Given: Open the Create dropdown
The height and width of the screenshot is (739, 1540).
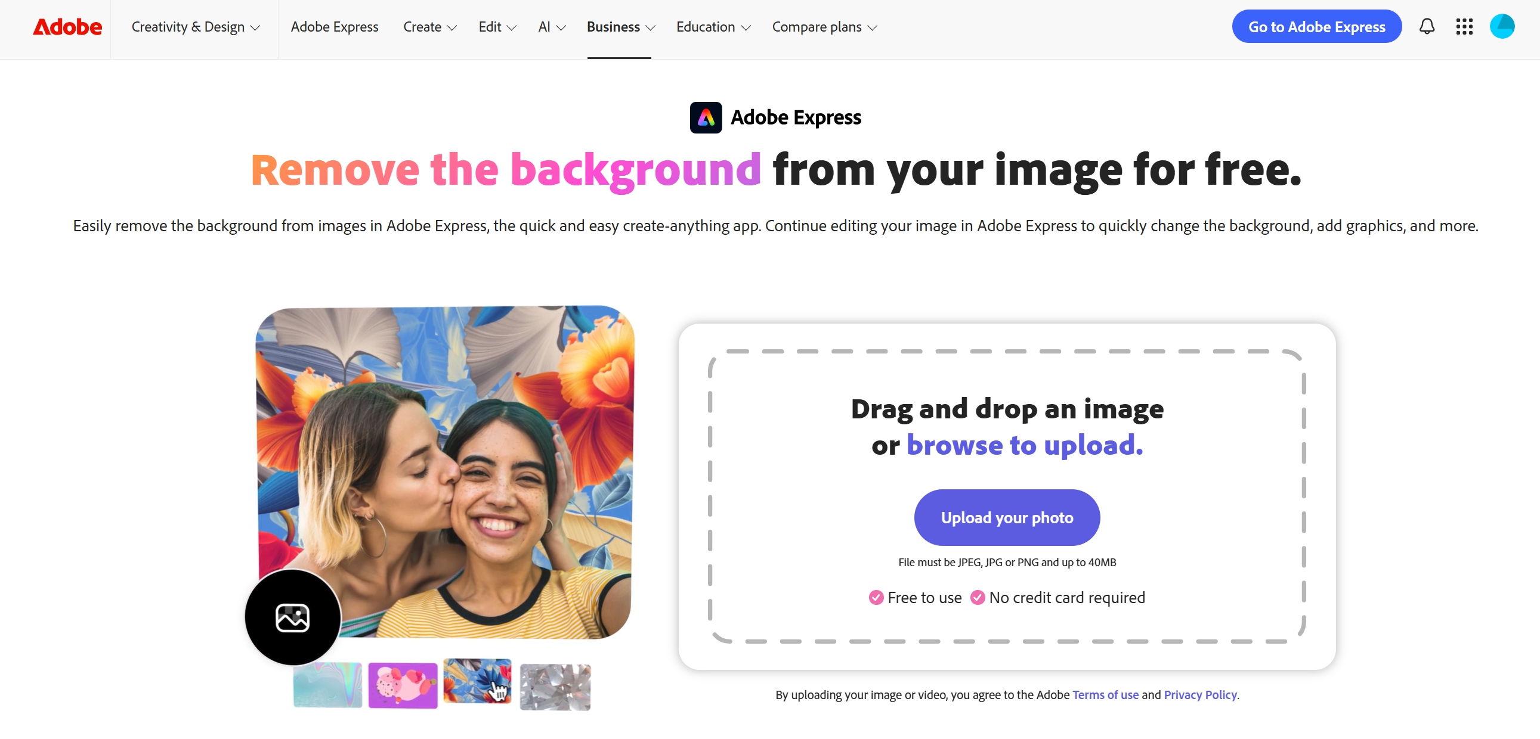Looking at the screenshot, I should (429, 27).
